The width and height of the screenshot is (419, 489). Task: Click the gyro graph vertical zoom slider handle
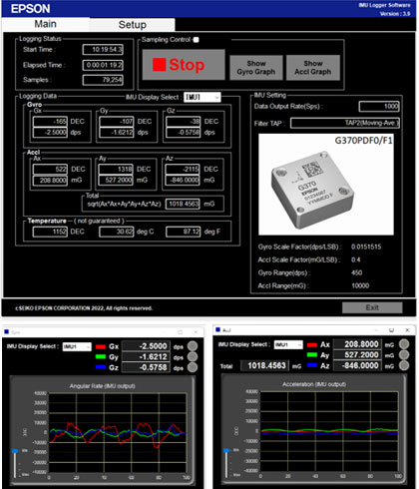tap(15, 451)
